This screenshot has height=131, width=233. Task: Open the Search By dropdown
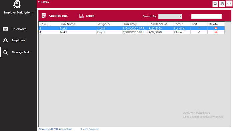(x=170, y=16)
